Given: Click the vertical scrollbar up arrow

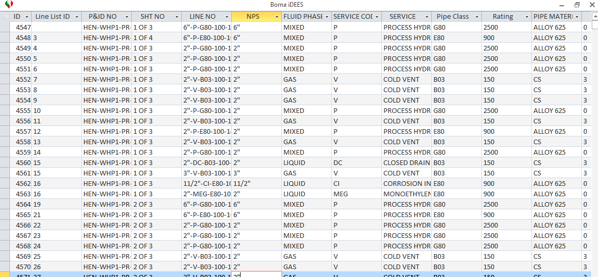Looking at the screenshot, I should coord(594,17).
